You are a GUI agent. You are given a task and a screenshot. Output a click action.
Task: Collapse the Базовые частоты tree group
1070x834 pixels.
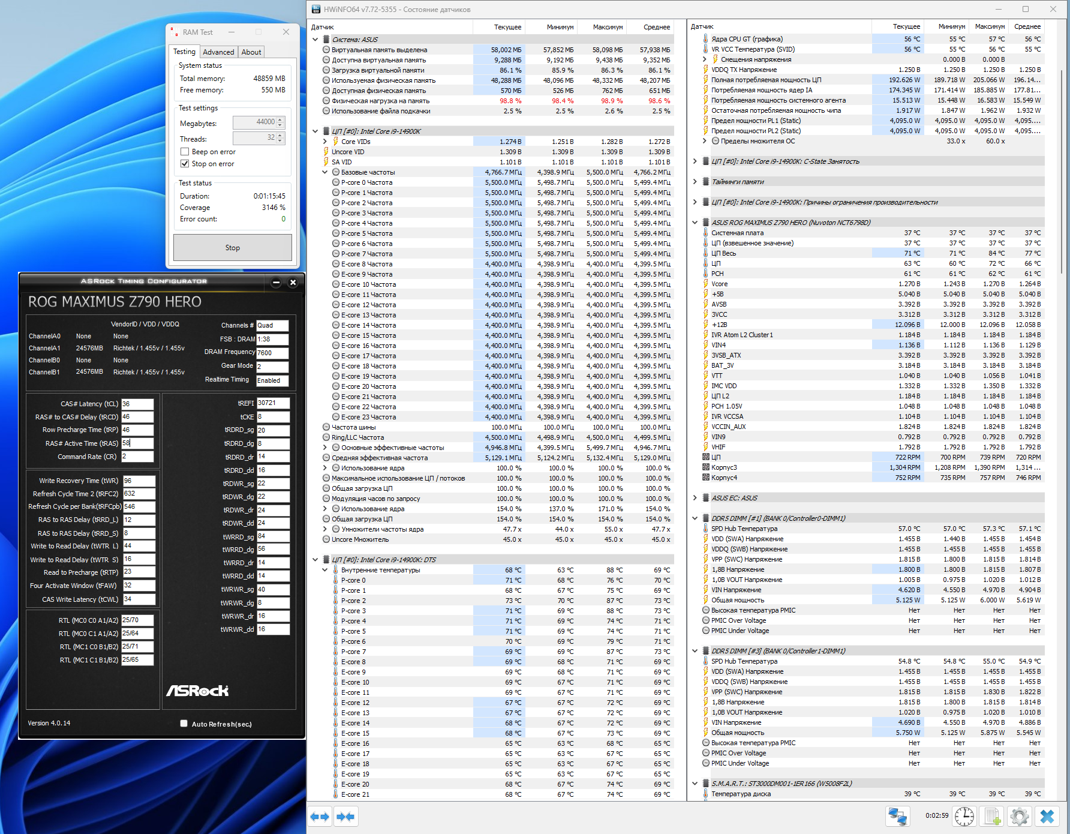point(325,172)
